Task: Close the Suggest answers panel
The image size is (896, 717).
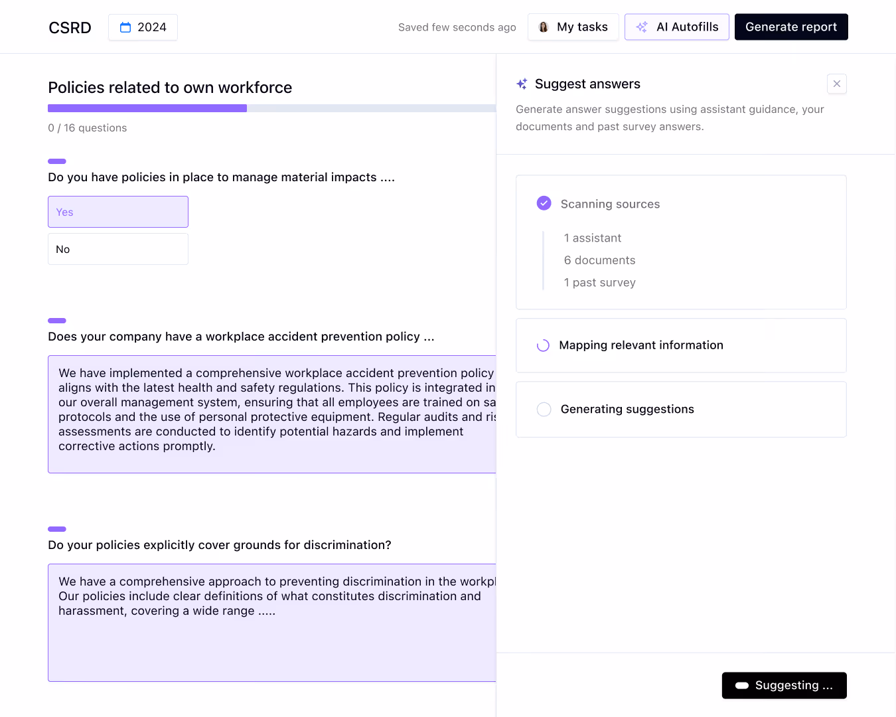Action: tap(837, 84)
